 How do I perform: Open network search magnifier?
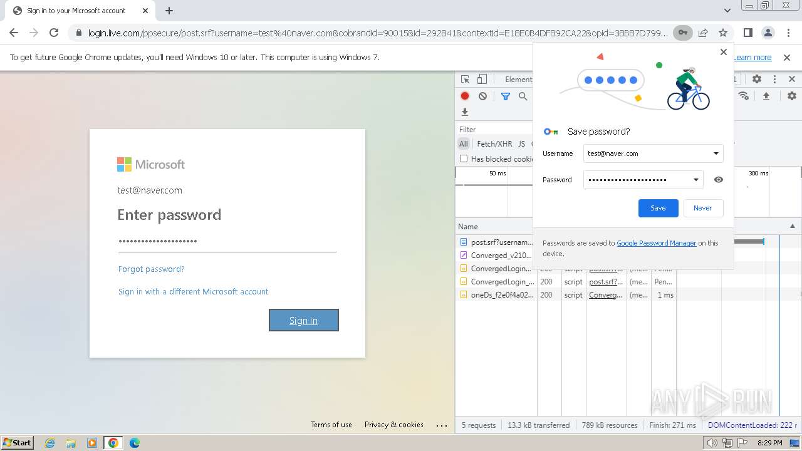coord(523,96)
